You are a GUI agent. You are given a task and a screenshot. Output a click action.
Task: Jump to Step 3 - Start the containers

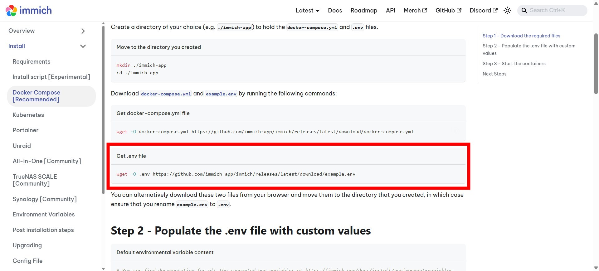point(514,64)
